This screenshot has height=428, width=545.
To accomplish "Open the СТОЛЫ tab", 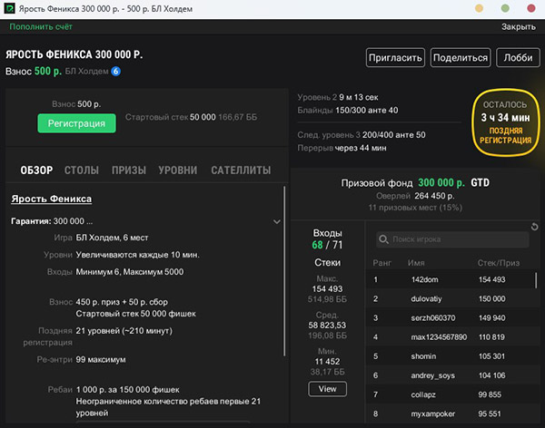I will pos(82,170).
